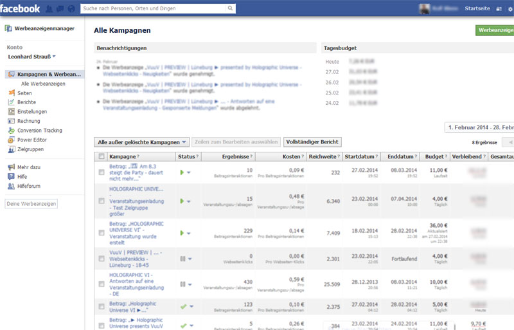Screen dimensions: 514x330
Task: Click the Conversion Tracking icon
Action: point(12,131)
